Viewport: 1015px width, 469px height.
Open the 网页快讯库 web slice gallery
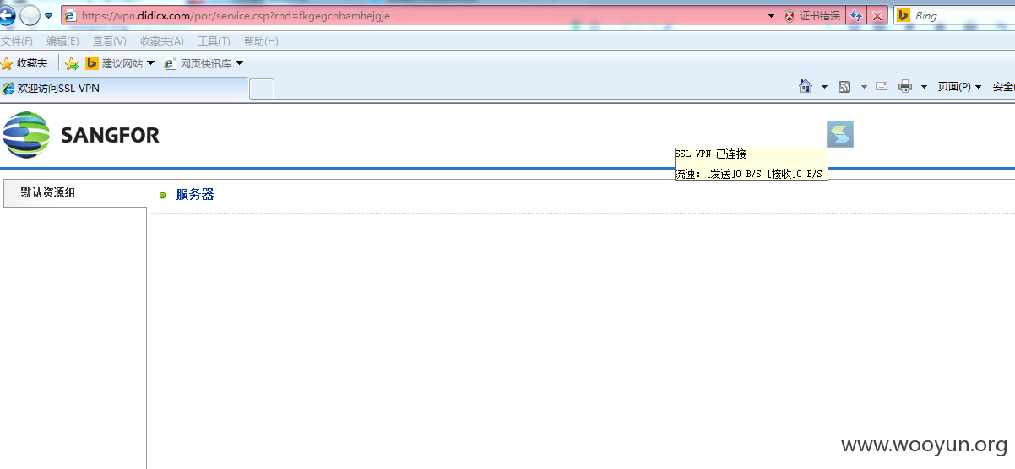point(198,63)
